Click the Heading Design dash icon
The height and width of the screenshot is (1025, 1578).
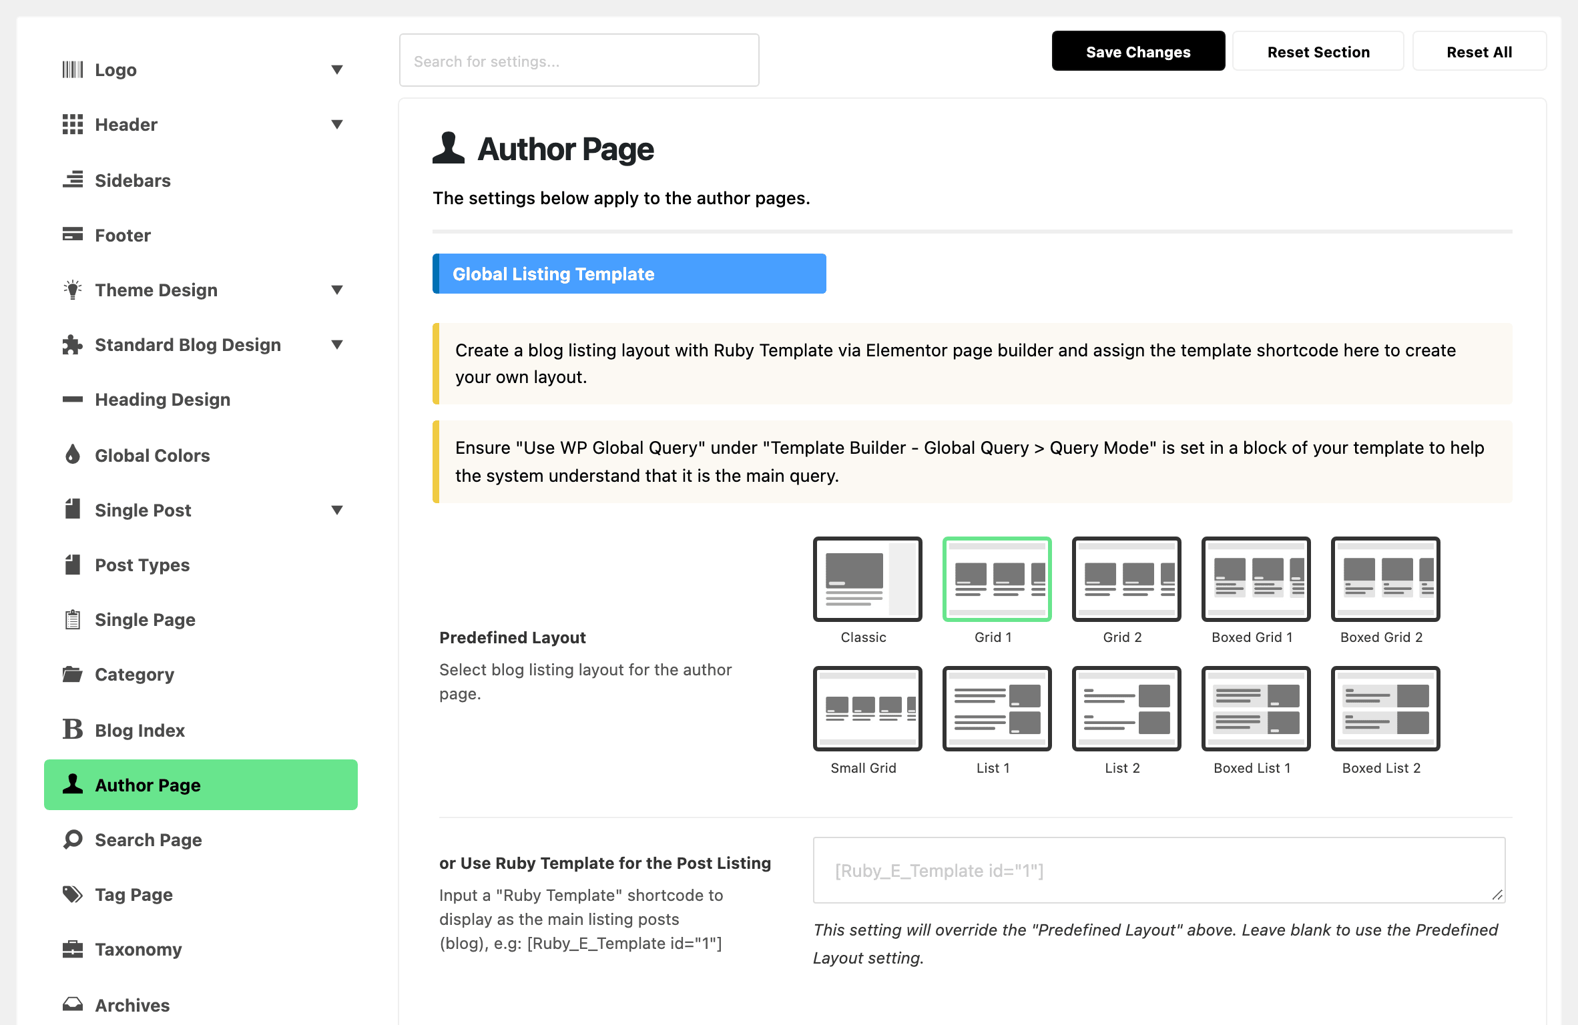pyautogui.click(x=73, y=399)
